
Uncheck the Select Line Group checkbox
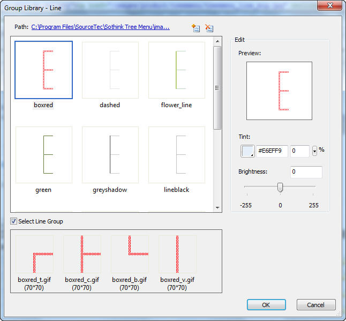coord(13,221)
